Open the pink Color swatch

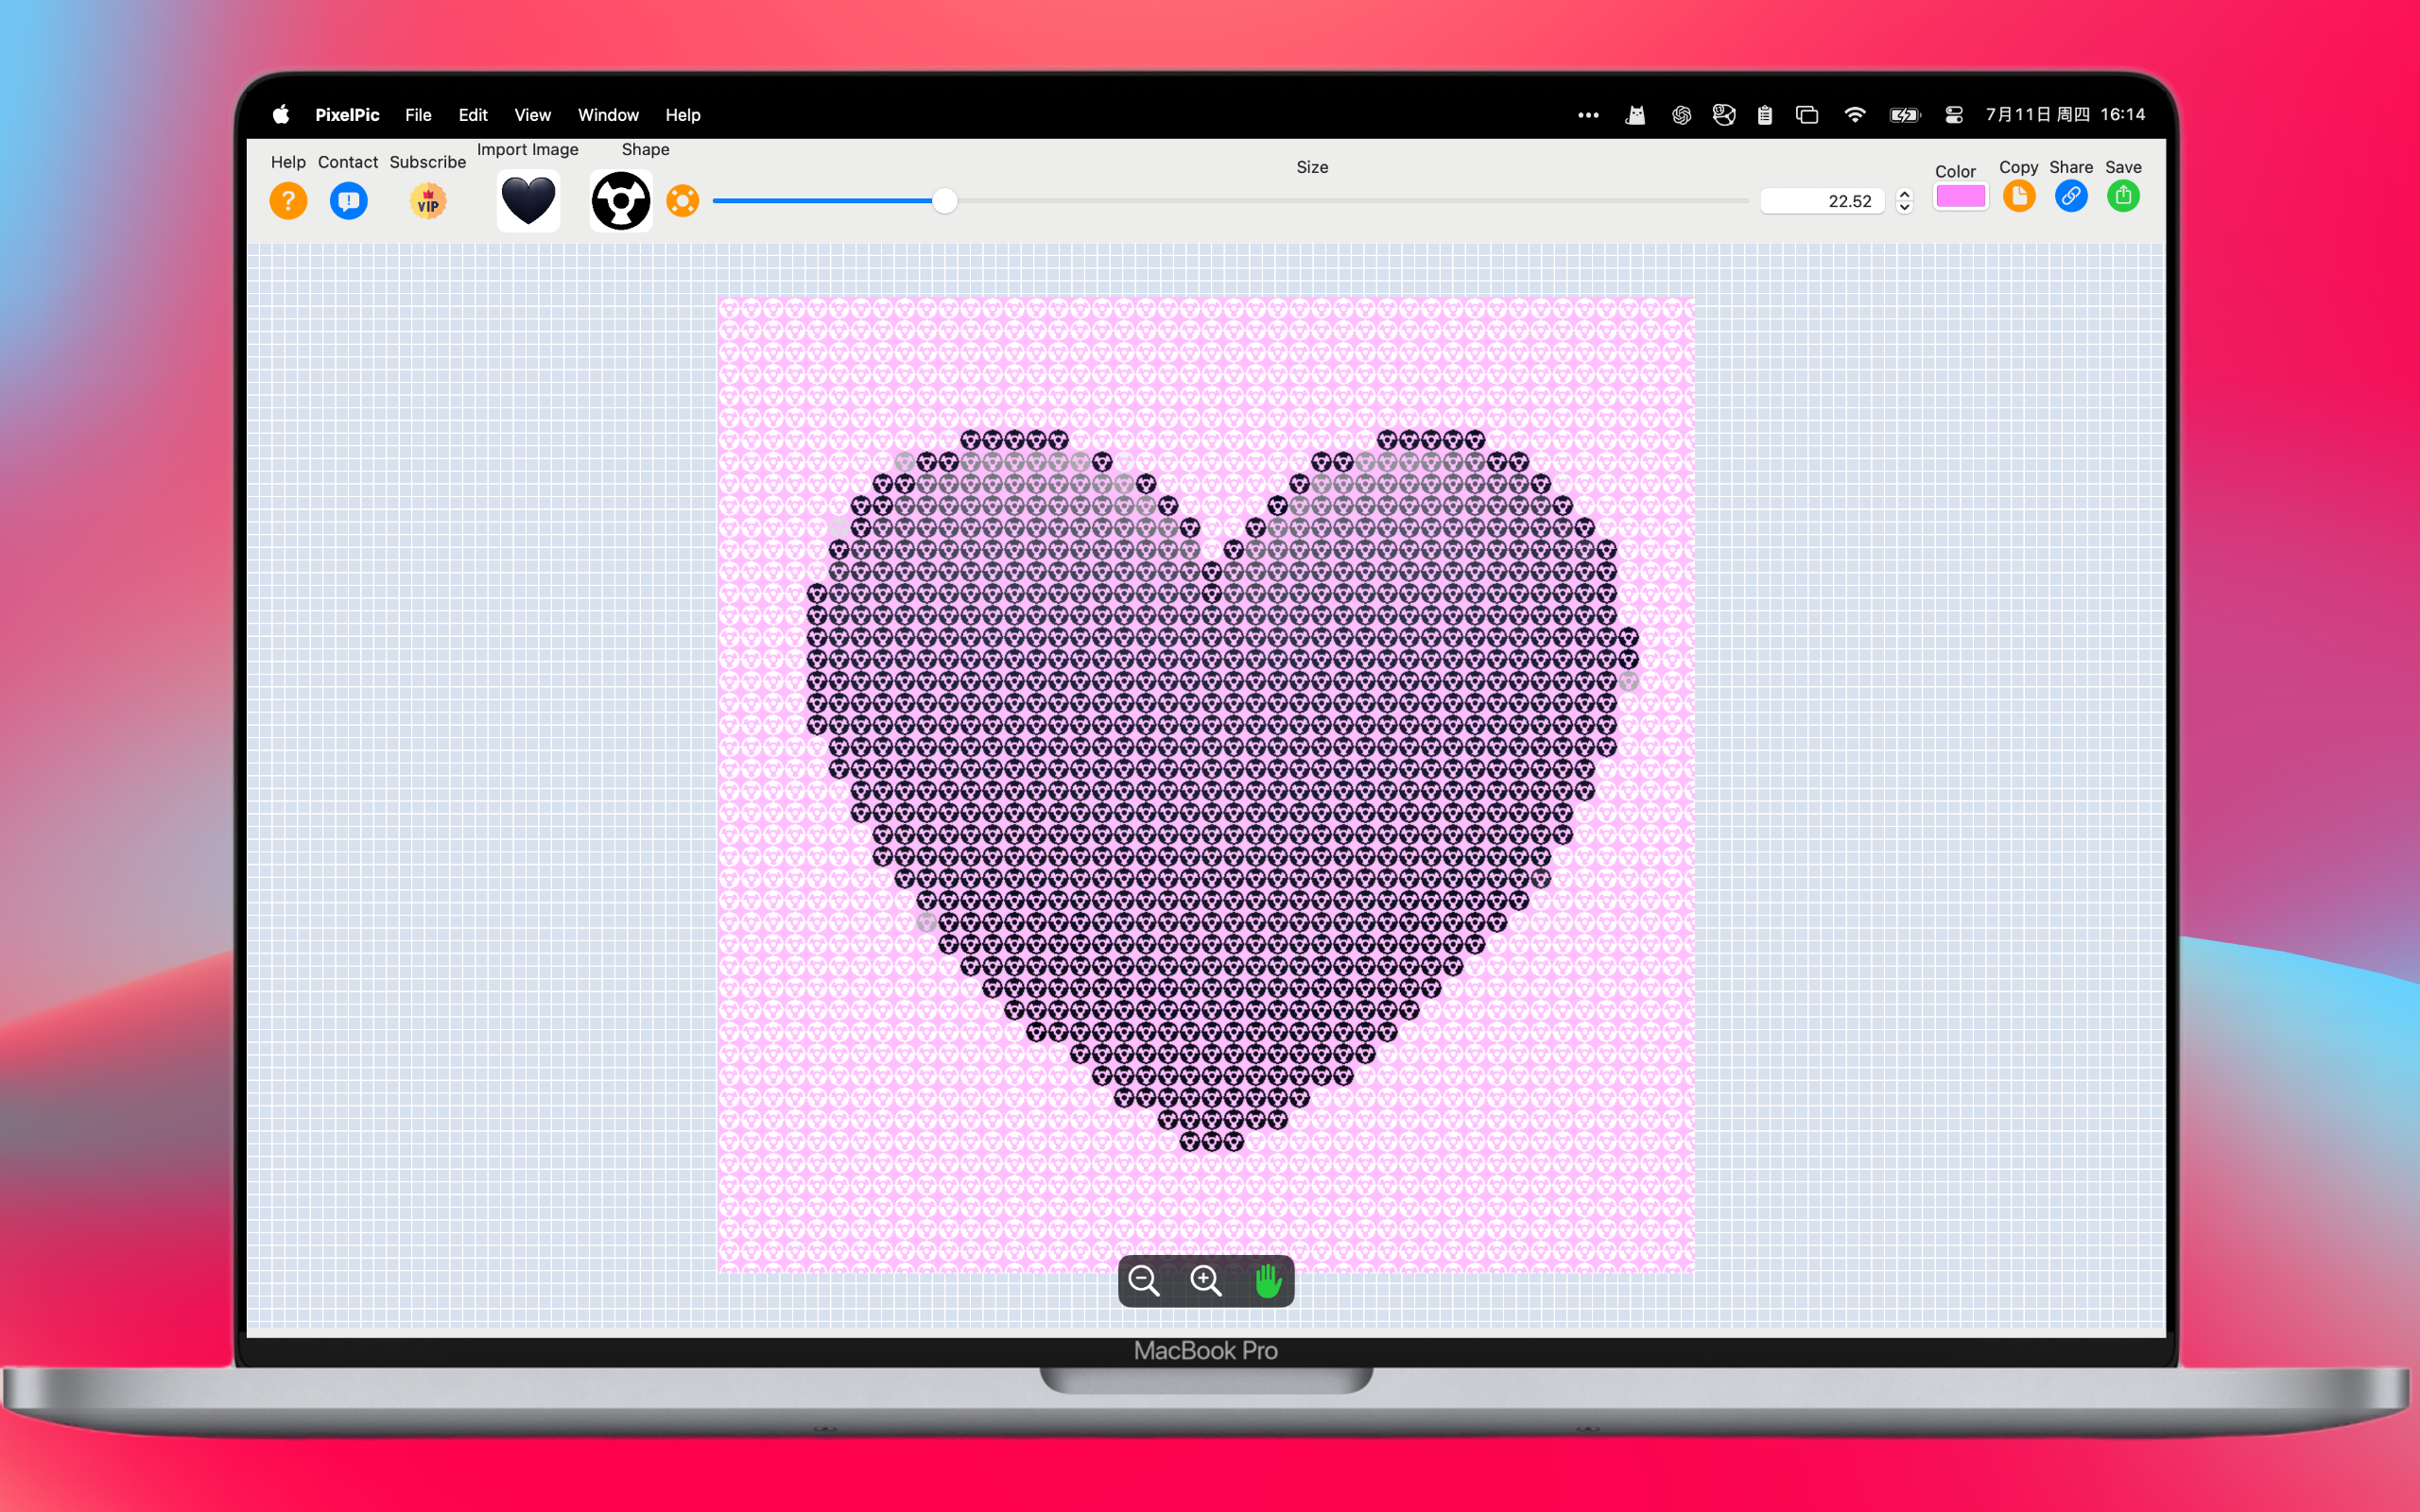pos(1960,197)
